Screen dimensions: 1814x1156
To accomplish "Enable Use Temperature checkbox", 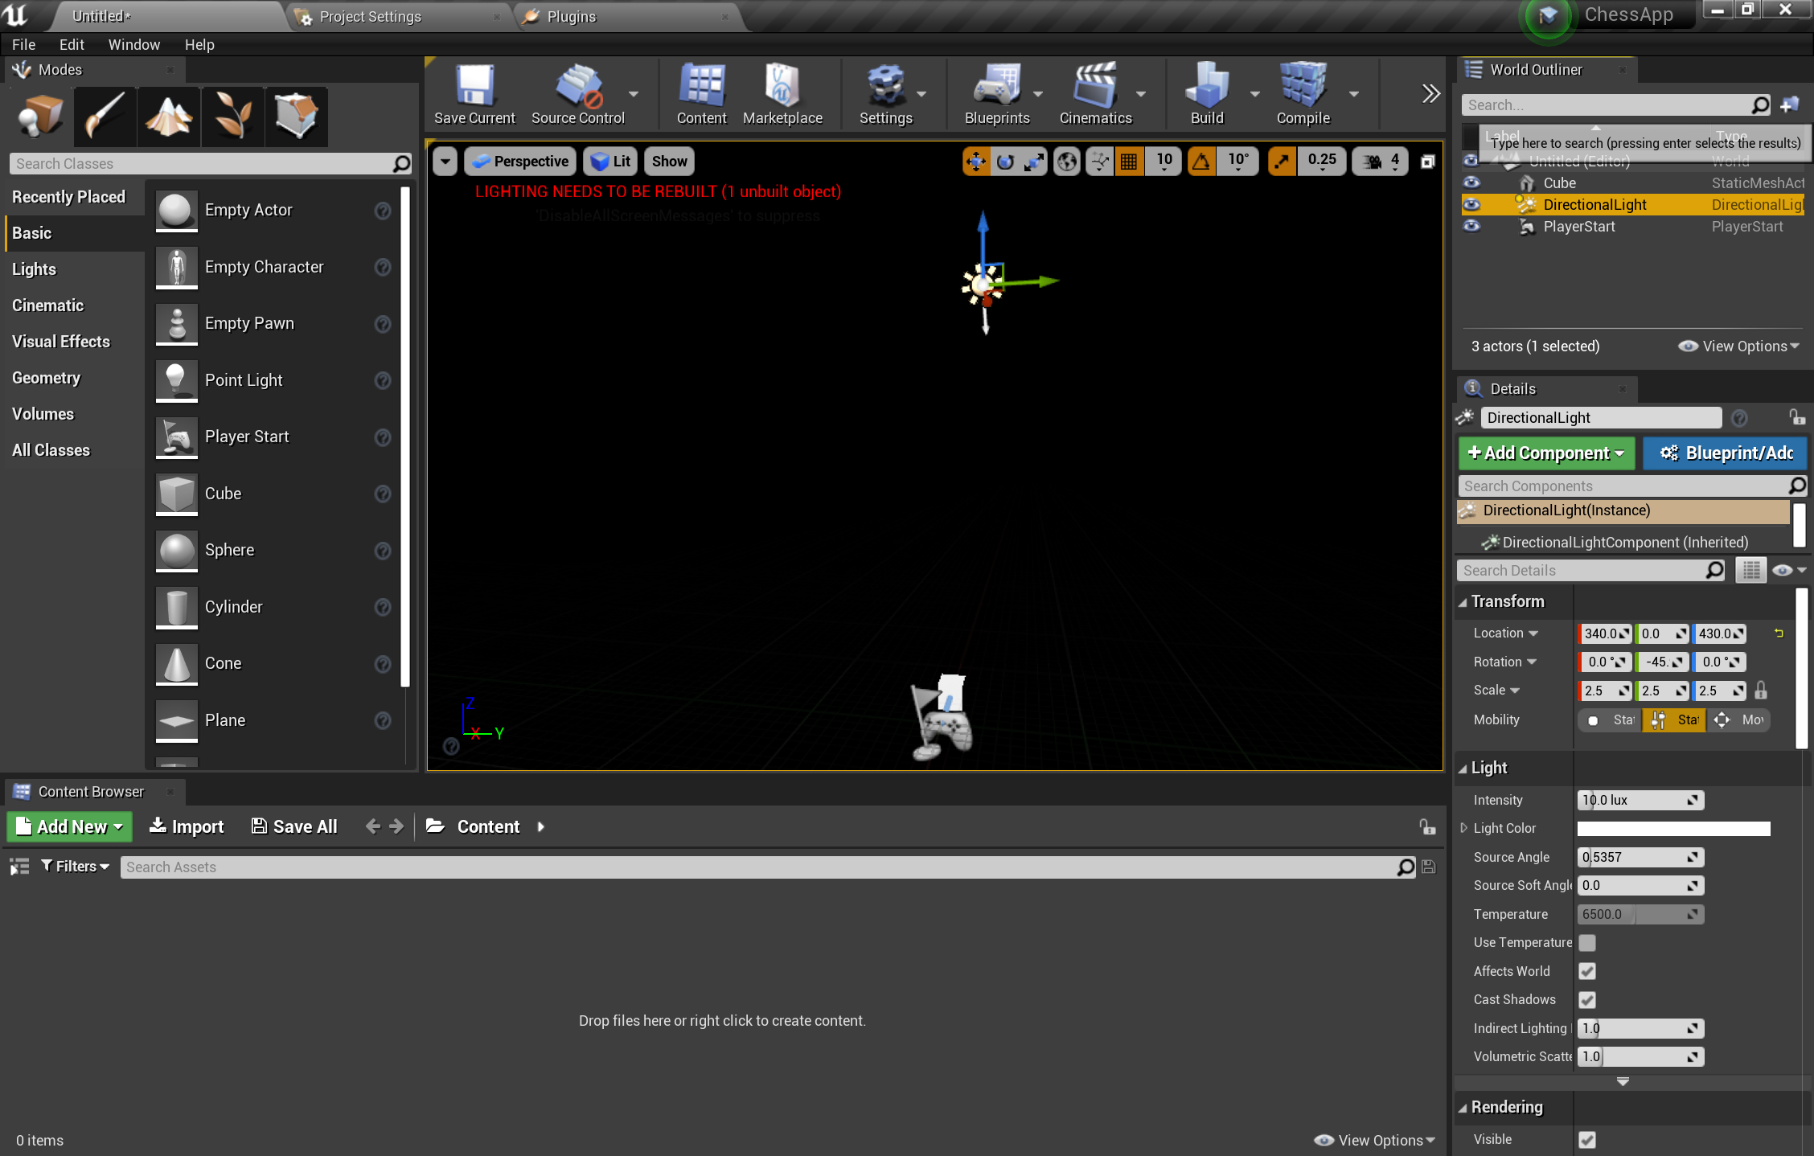I will click(x=1586, y=942).
